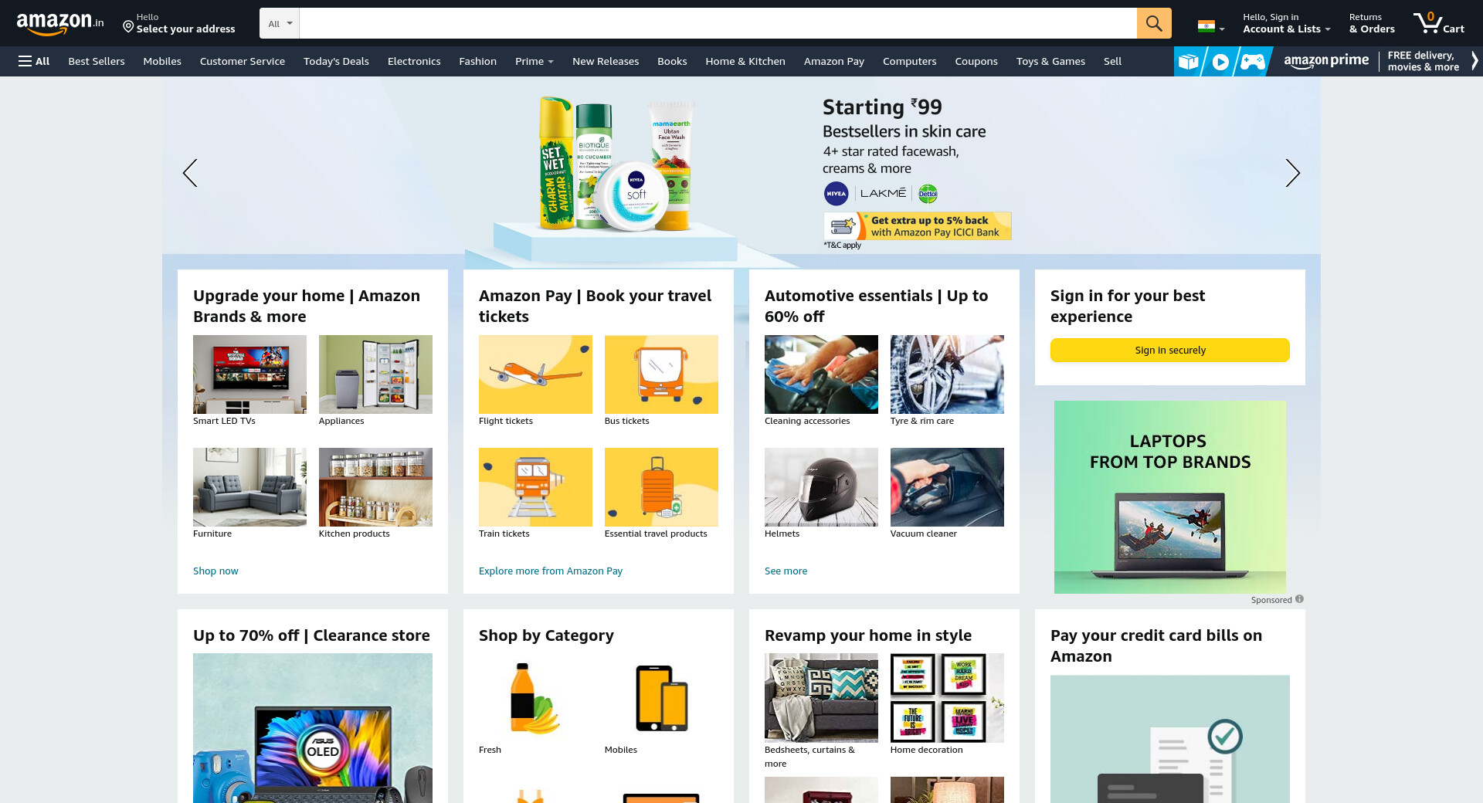Expand the search category All dropdown
This screenshot has height=803, width=1483.
coord(280,23)
